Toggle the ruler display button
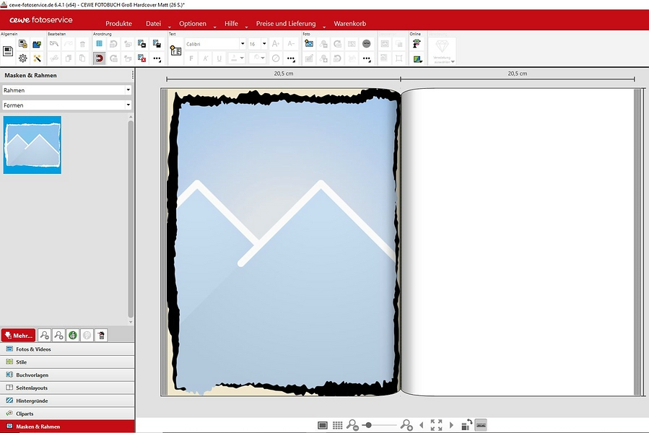 (x=481, y=425)
